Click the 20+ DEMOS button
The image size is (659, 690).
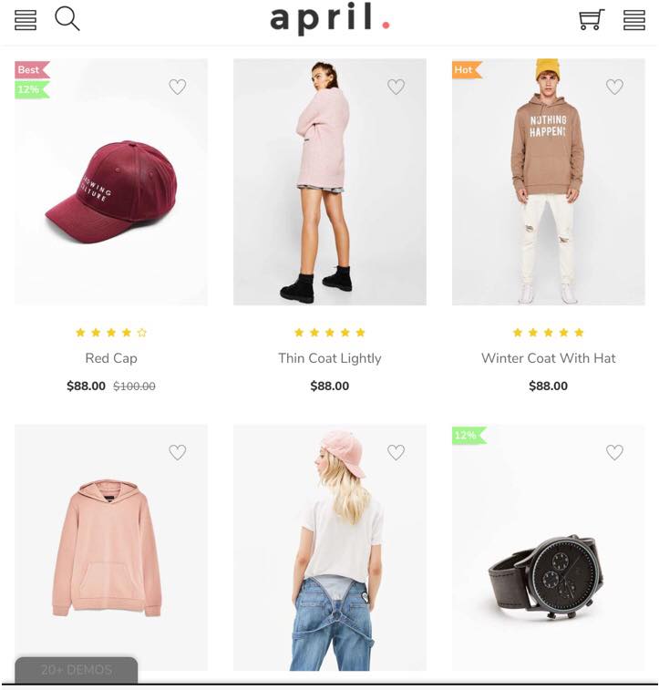click(x=77, y=670)
